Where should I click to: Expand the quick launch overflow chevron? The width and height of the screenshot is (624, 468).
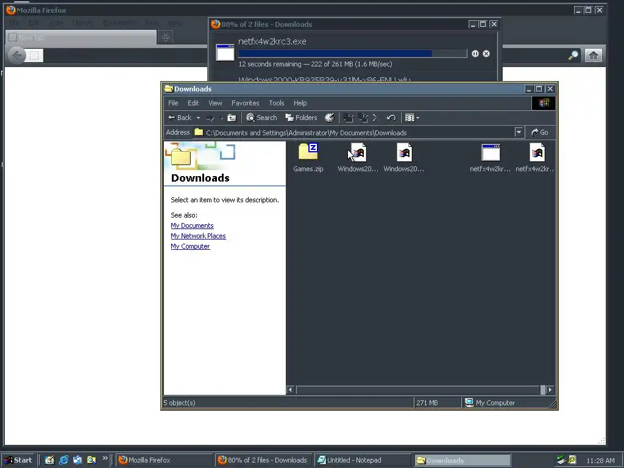[x=105, y=458]
